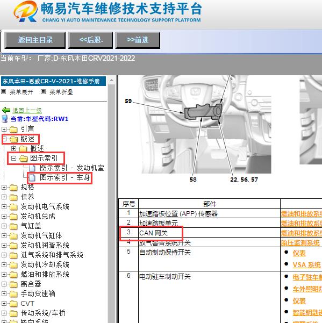The image size is (322, 323).
Task: Click the 传动系统/车桥 folder icon
Action: pyautogui.click(x=13, y=313)
